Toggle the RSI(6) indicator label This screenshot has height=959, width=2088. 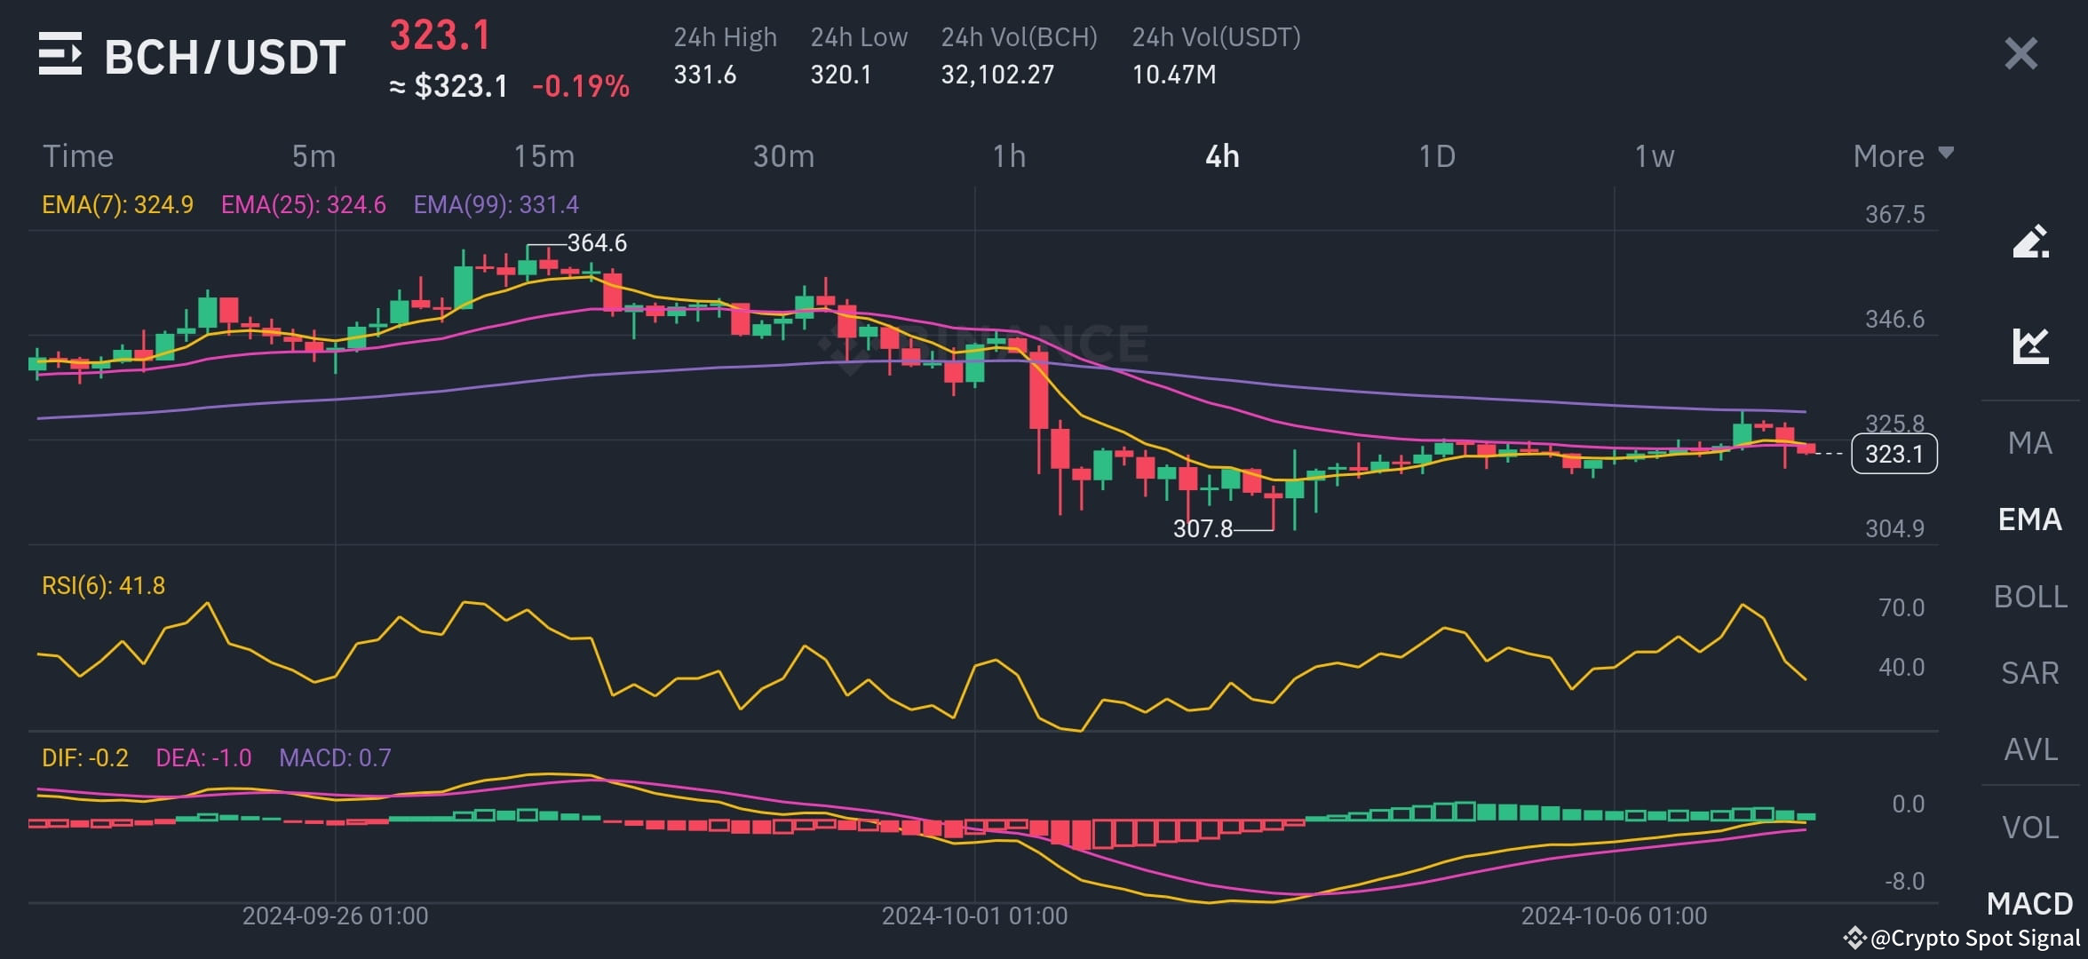104,586
